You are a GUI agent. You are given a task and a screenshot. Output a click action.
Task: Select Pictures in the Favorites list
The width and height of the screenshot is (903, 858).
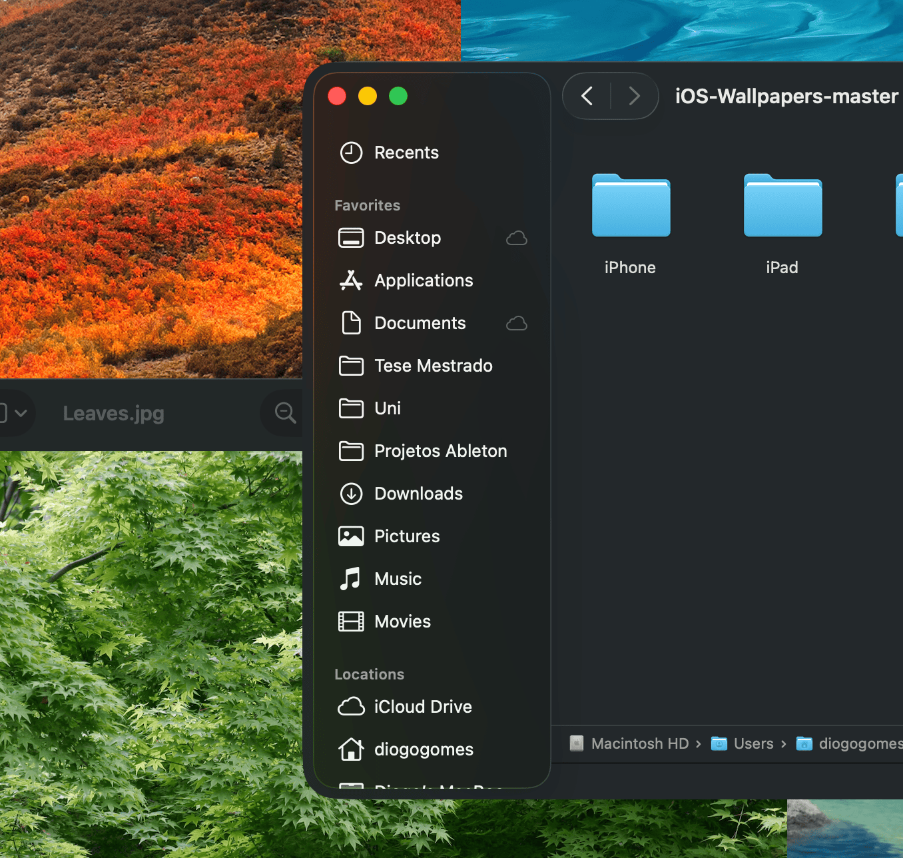pos(406,536)
